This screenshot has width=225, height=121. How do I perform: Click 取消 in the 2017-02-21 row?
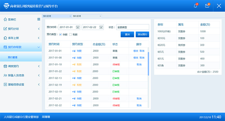[x=139, y=99]
